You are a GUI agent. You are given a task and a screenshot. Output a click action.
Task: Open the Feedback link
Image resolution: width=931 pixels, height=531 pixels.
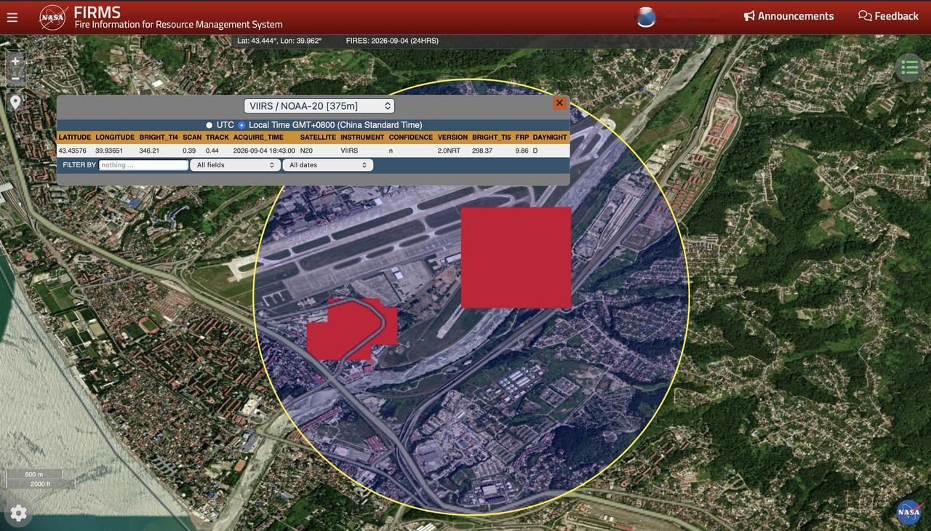888,16
